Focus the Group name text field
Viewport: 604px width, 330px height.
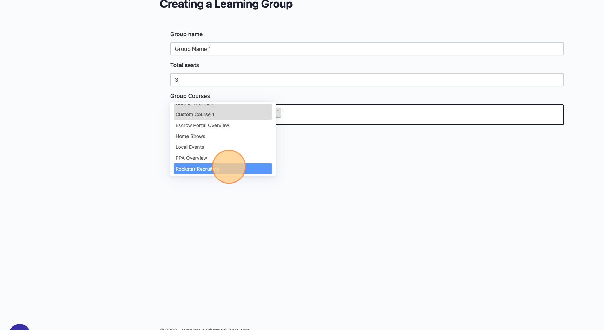pos(367,49)
